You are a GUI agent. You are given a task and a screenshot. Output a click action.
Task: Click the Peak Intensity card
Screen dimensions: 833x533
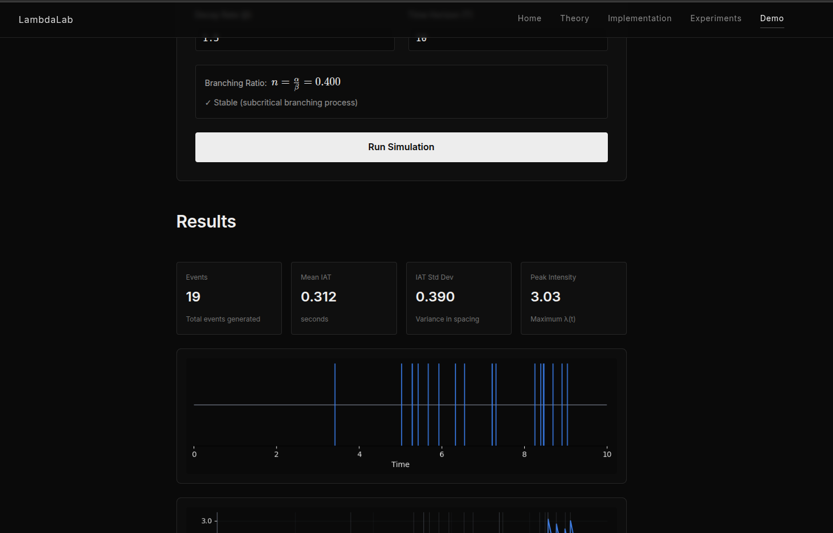(573, 298)
